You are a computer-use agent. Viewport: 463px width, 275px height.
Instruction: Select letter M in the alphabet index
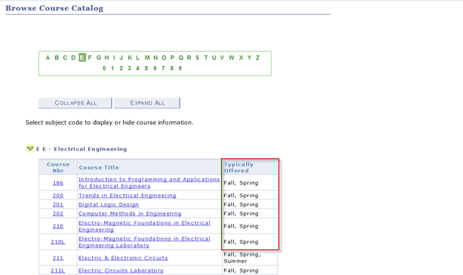(x=147, y=58)
